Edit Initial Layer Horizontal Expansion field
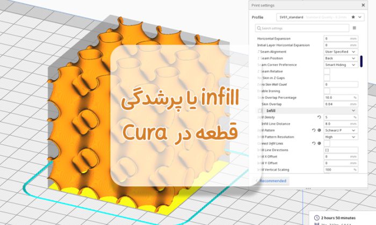This screenshot has height=225, width=376. click(341, 45)
